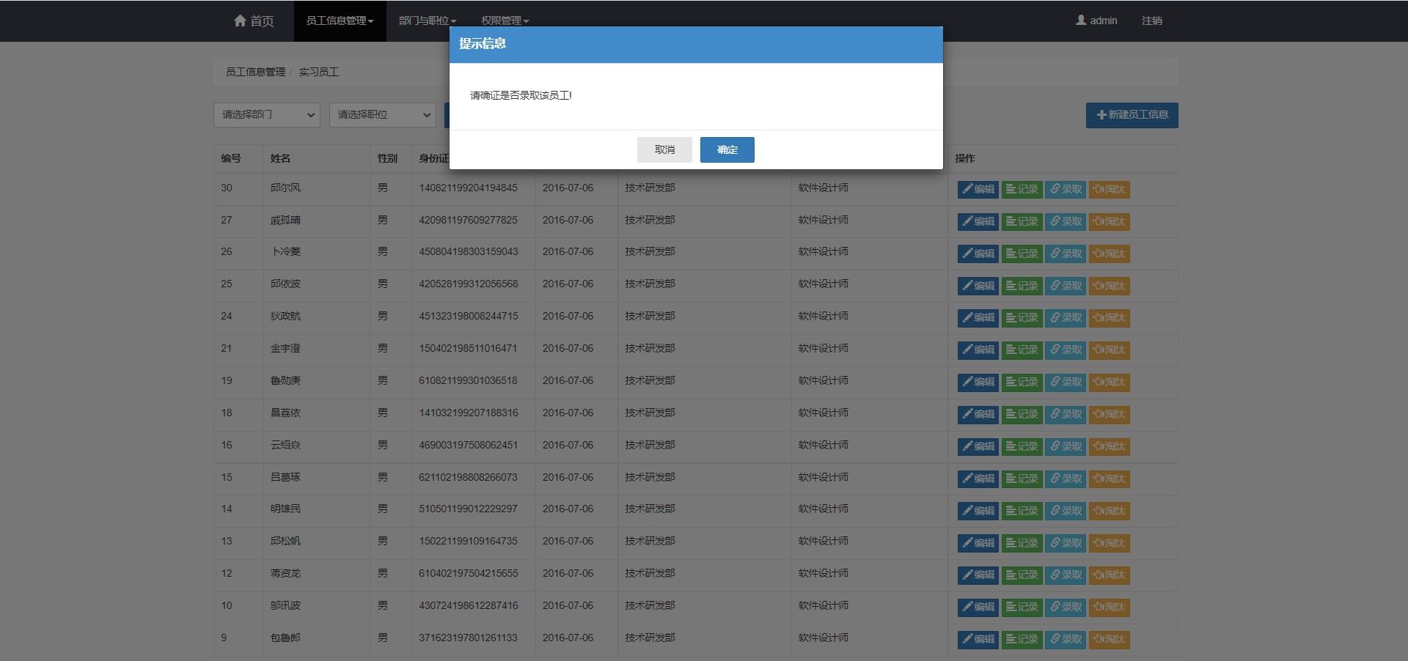Open 部门与职位 navigation menu
Viewport: 1408px width, 661px height.
click(x=428, y=21)
